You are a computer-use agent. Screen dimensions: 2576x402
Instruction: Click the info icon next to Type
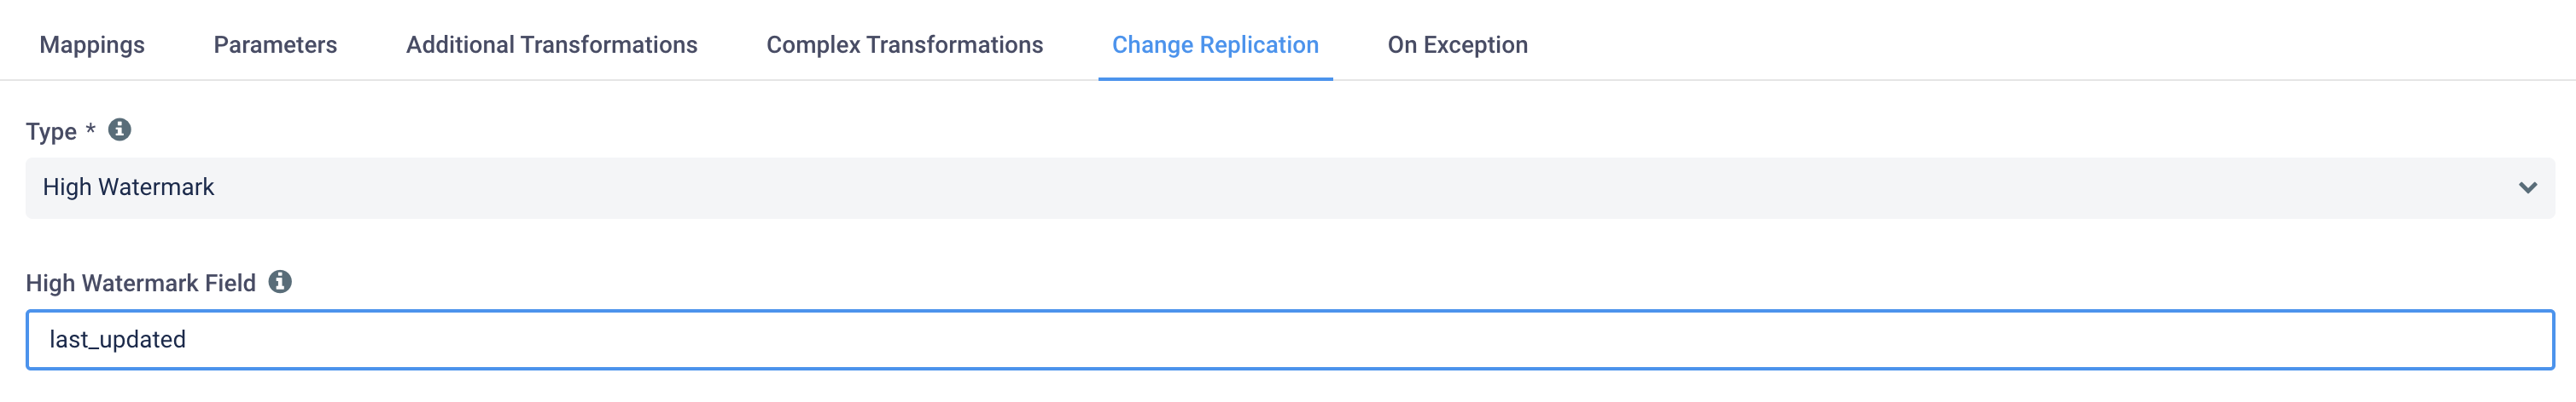pos(119,129)
